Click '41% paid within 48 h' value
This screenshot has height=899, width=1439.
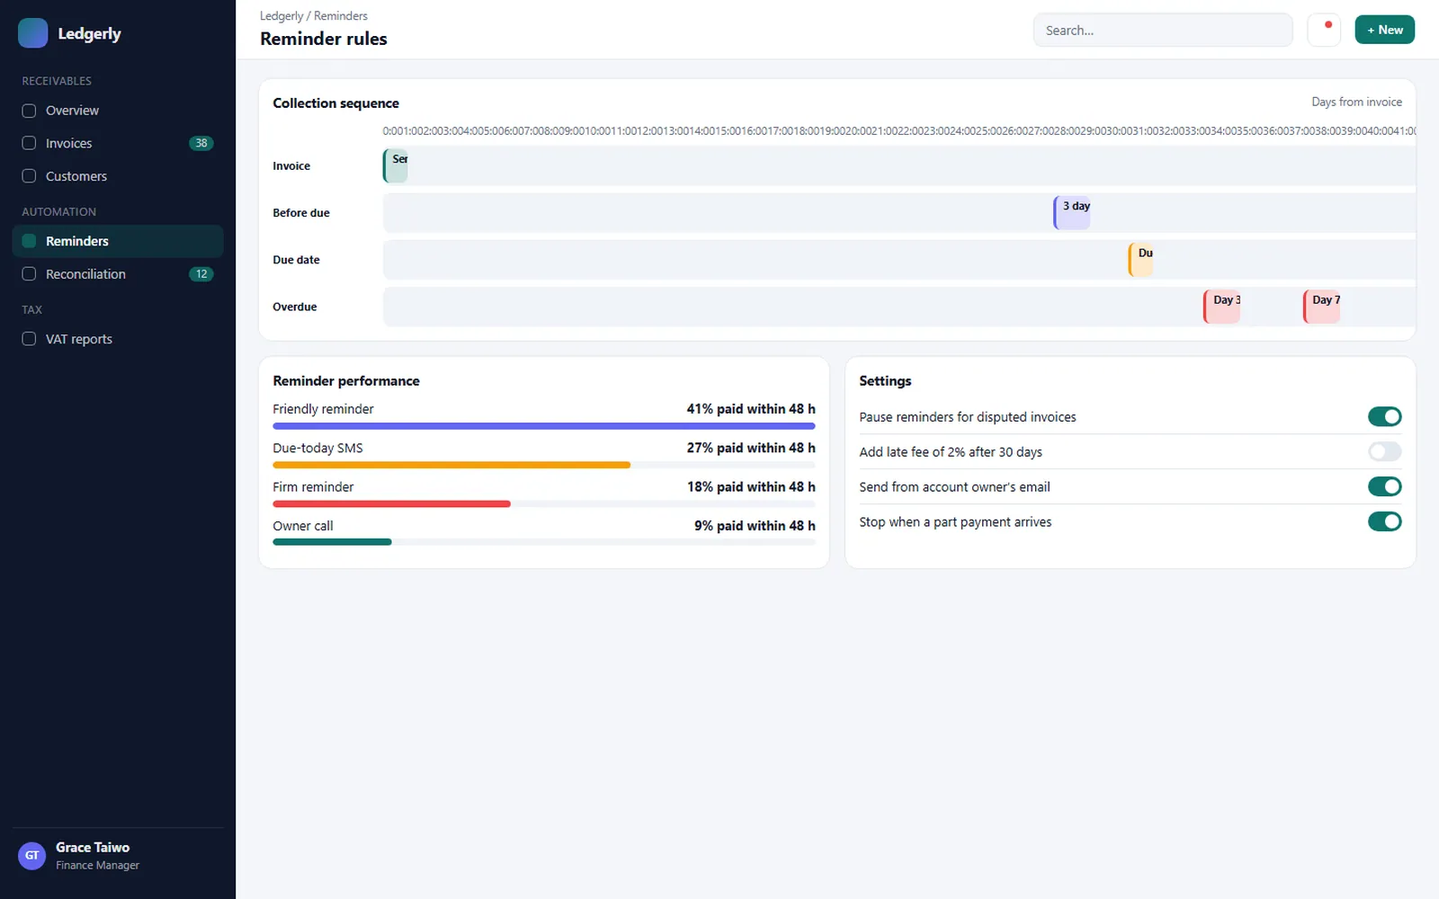coord(751,409)
